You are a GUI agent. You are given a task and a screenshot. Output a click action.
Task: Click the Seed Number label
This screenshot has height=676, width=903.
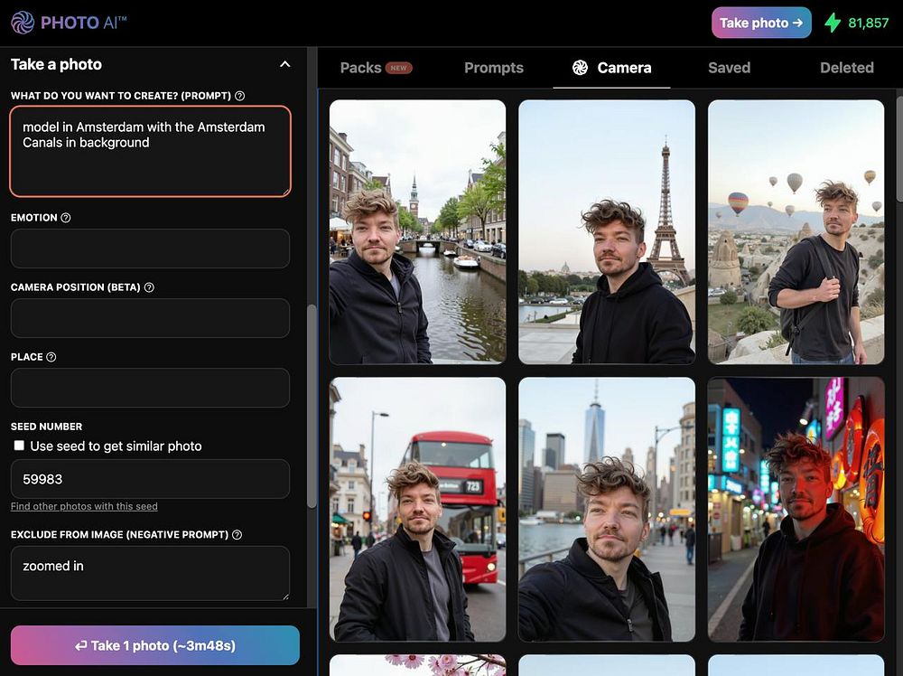(47, 427)
